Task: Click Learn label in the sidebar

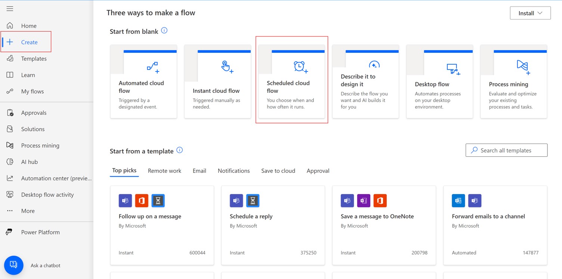Action: [28, 75]
